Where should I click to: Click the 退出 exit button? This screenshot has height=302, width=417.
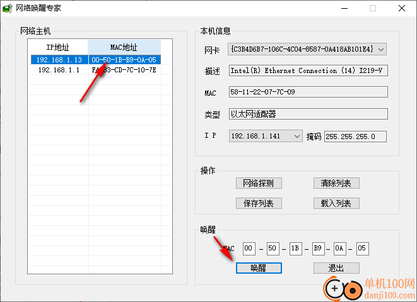[x=336, y=268]
